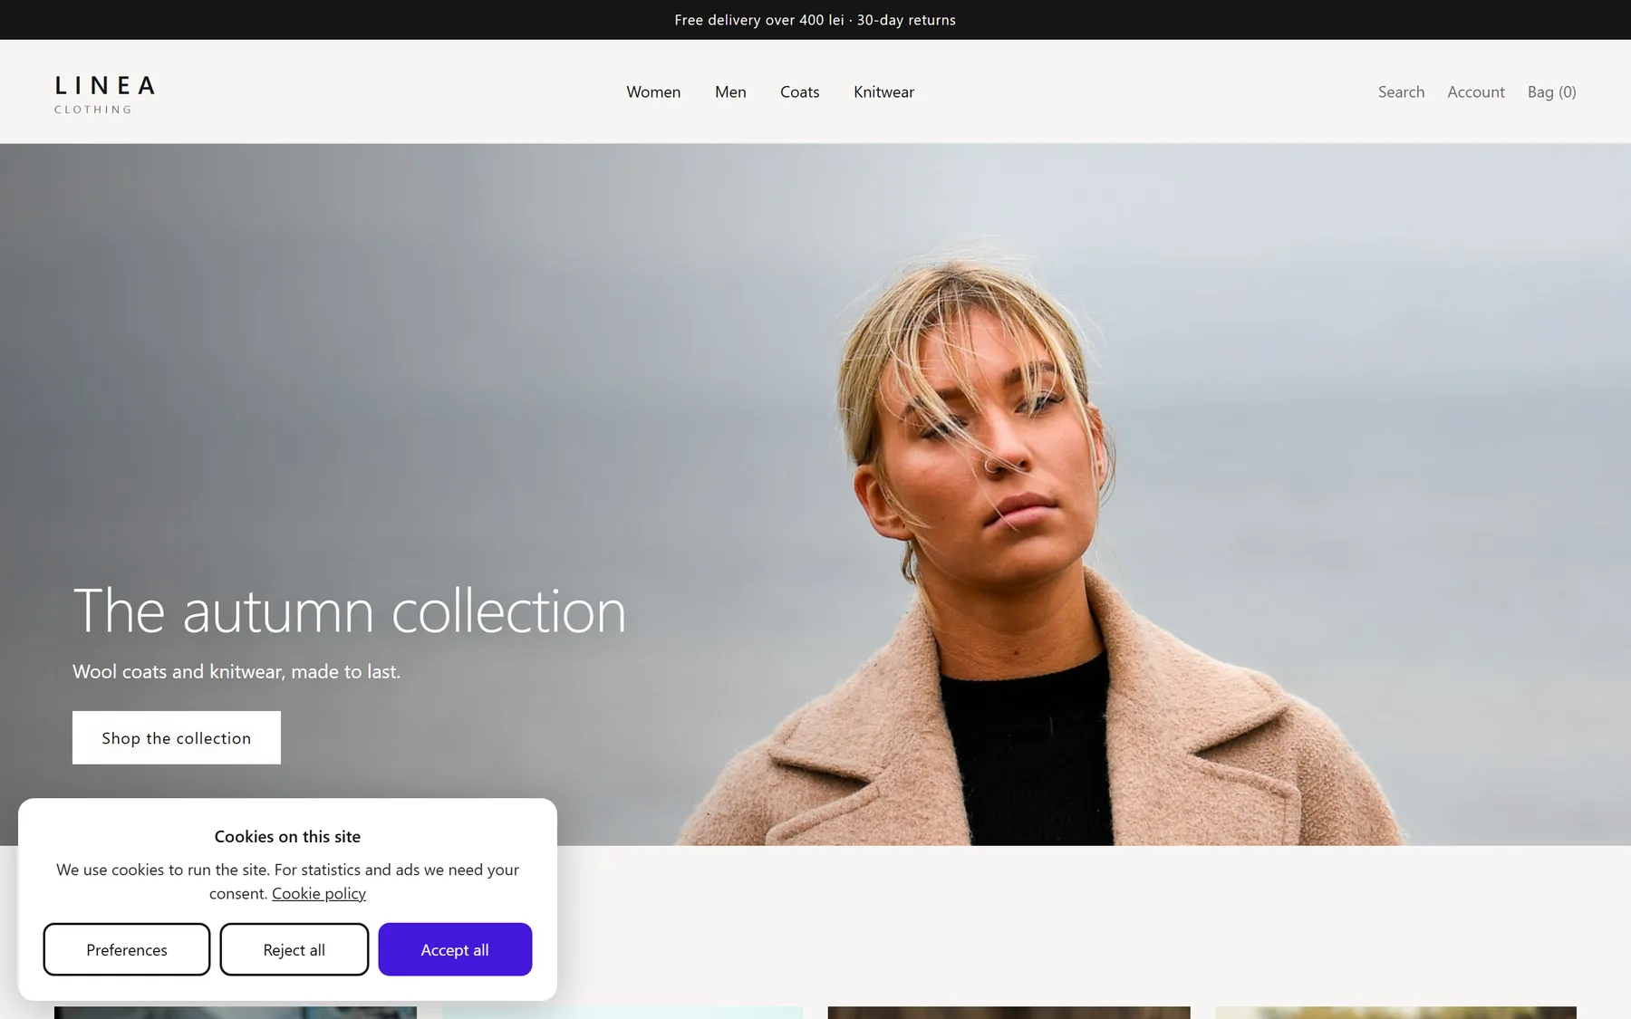Go to the Coats category
The image size is (1631, 1019).
pyautogui.click(x=800, y=91)
